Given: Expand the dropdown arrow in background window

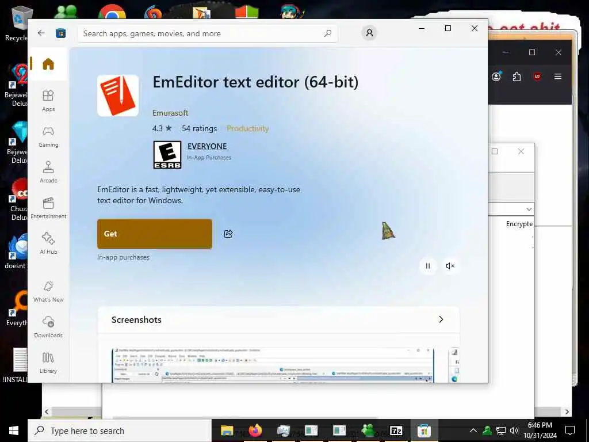Looking at the screenshot, I should (529, 209).
